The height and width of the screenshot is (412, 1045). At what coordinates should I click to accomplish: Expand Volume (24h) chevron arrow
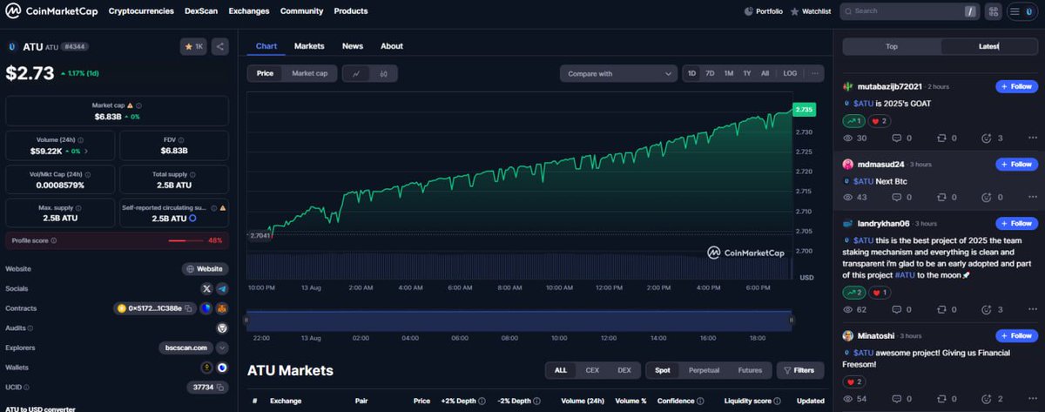(x=86, y=151)
